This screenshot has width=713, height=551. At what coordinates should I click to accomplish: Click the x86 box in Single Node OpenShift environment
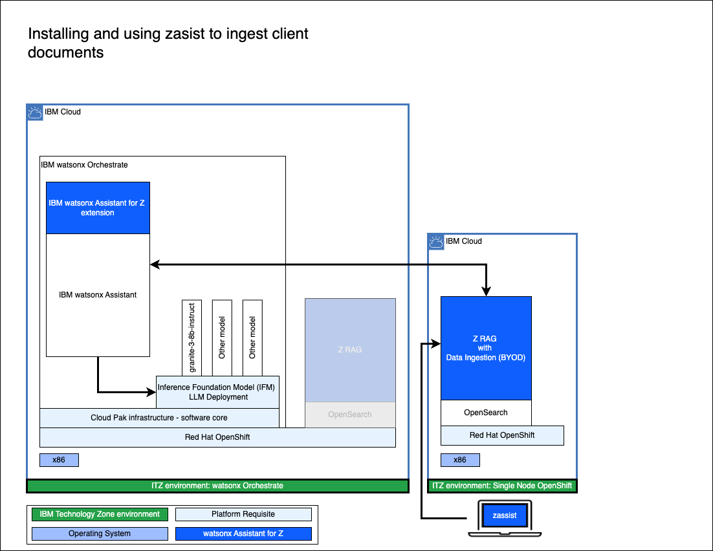click(x=460, y=460)
